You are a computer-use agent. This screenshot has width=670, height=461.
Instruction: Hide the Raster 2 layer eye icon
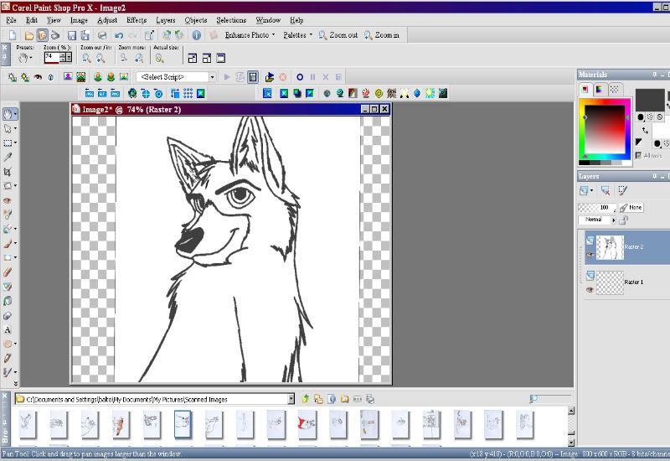click(x=590, y=255)
